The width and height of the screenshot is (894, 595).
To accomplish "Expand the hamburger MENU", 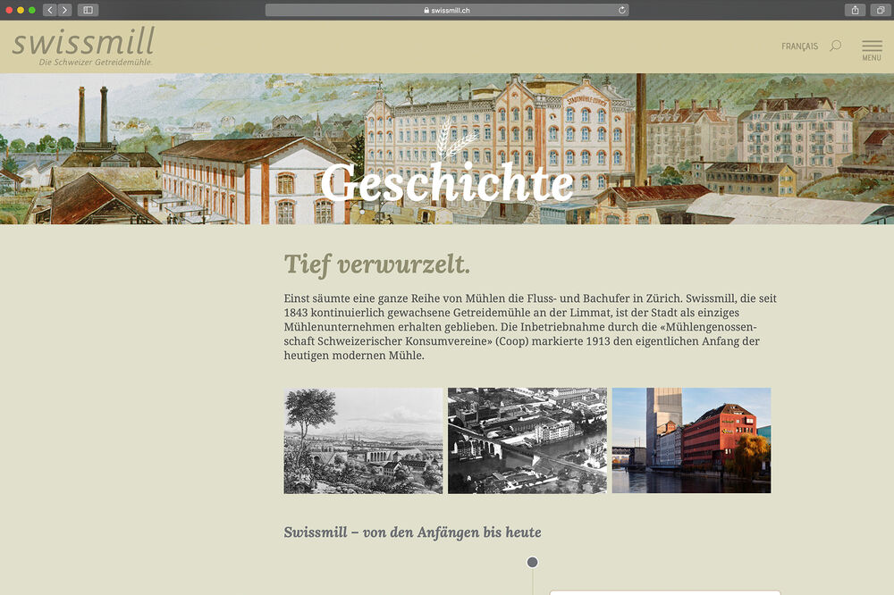I will click(871, 48).
